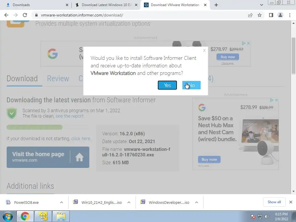The height and width of the screenshot is (222, 296).
Task: Close the VMware Workstation tab
Action: click(x=206, y=5)
